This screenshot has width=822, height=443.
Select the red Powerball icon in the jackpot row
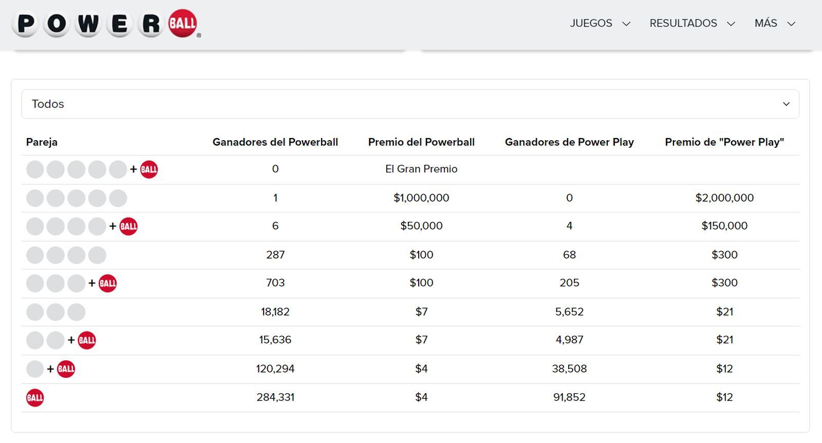click(148, 169)
